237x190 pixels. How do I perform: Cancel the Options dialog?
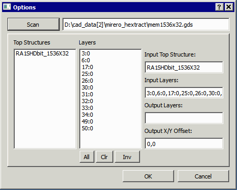203,176
